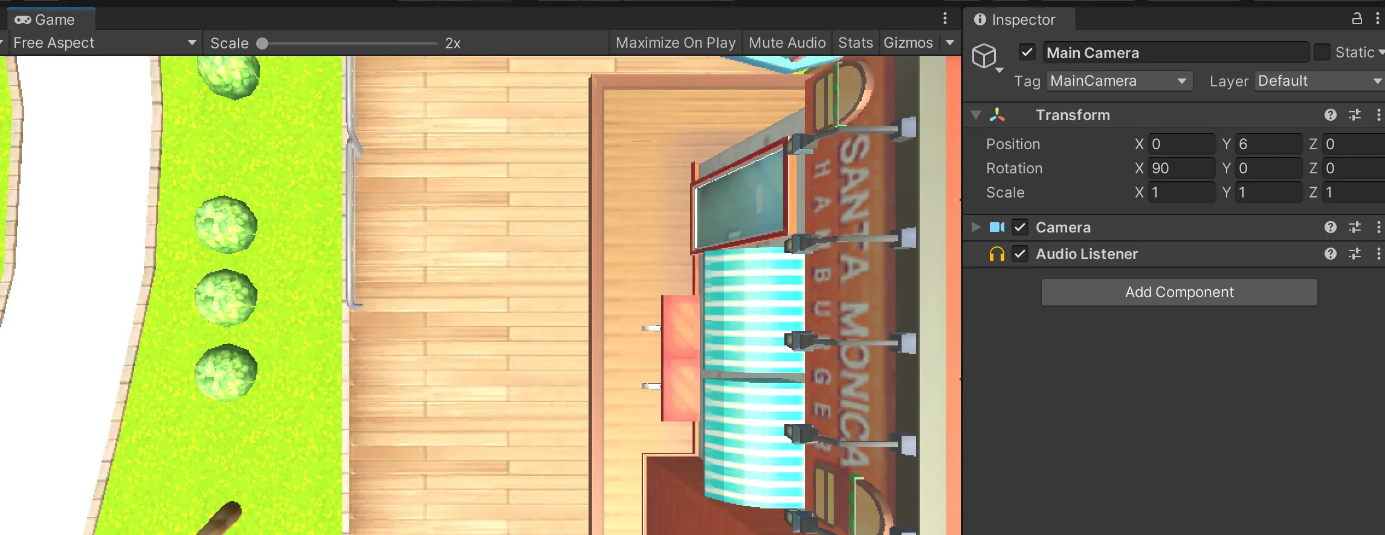The height and width of the screenshot is (535, 1385).
Task: Click the Position Y field showing 6
Action: point(1268,144)
